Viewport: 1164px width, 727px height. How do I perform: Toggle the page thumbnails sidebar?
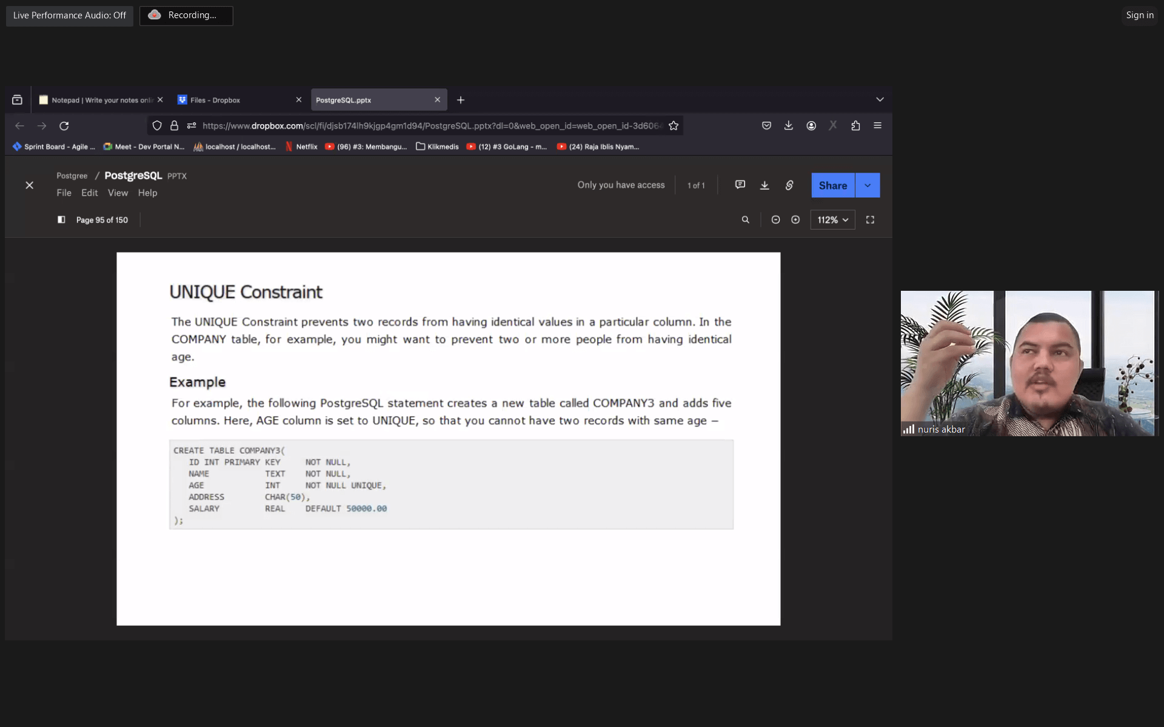click(x=61, y=220)
